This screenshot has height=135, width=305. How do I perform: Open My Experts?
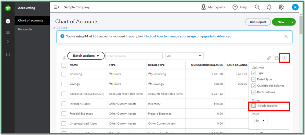[213, 7]
